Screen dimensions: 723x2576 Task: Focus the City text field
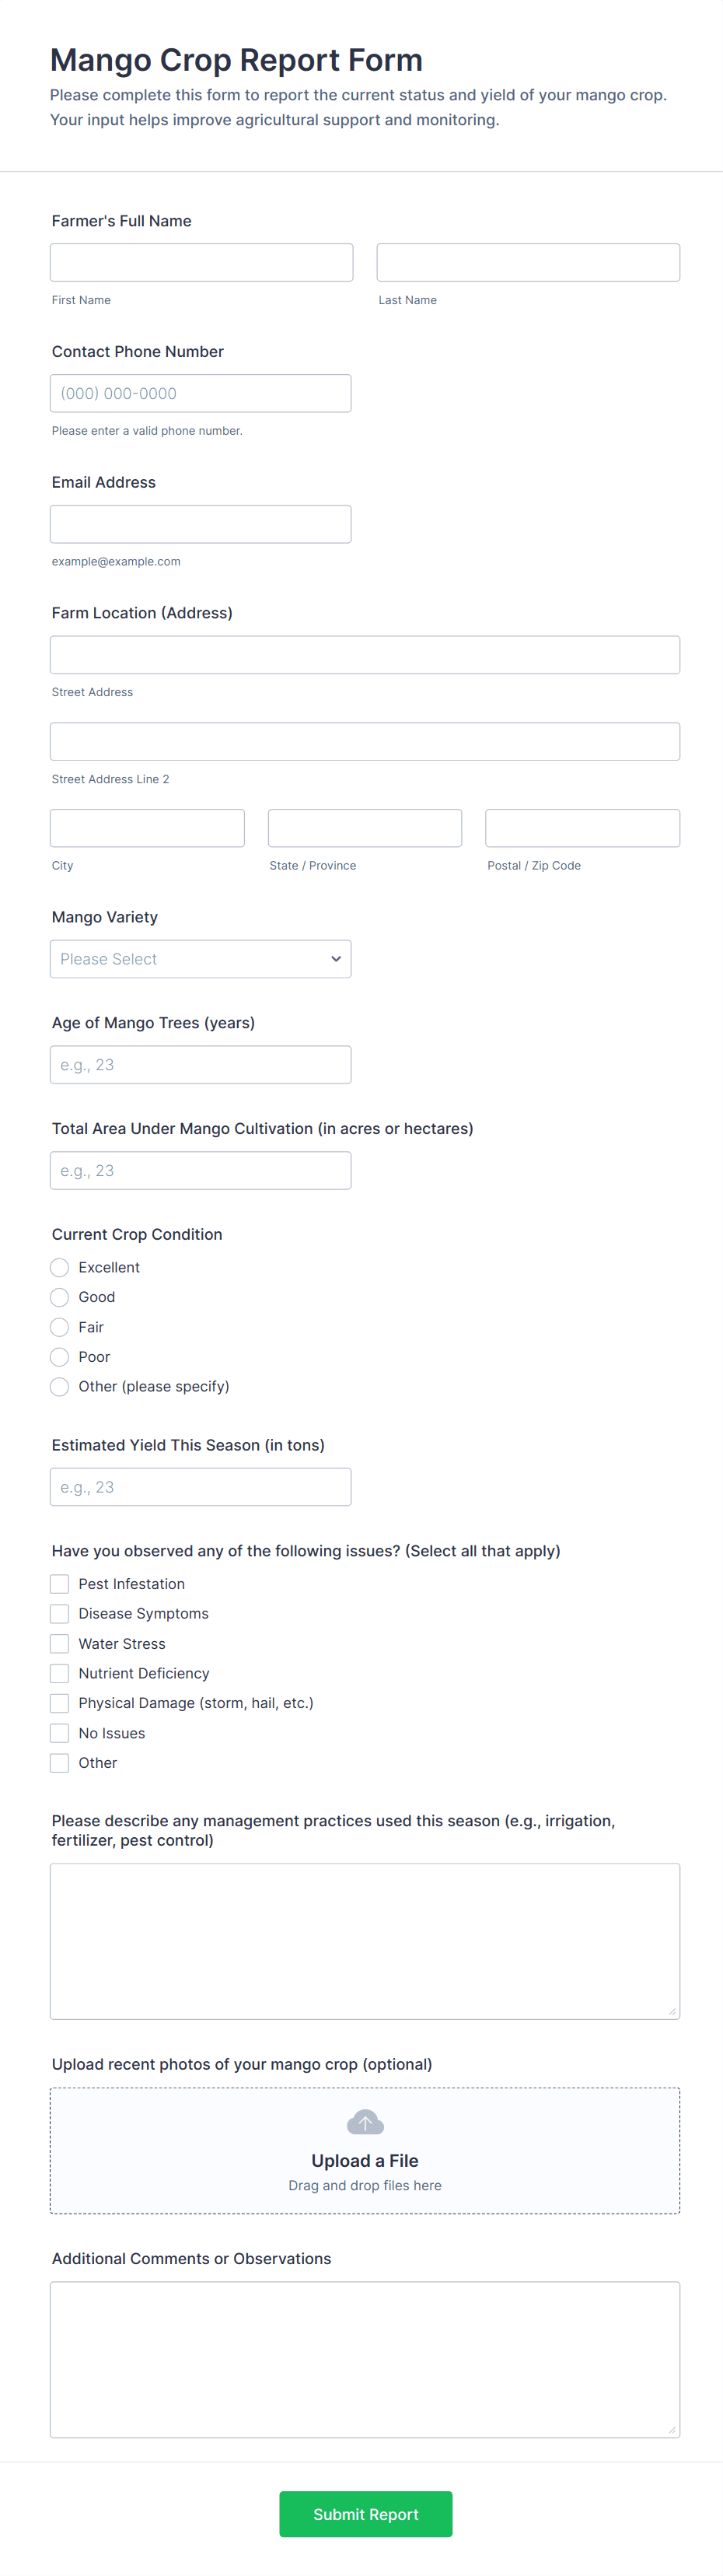pos(147,828)
